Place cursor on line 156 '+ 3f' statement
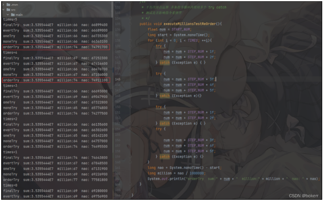 click(x=190, y=140)
